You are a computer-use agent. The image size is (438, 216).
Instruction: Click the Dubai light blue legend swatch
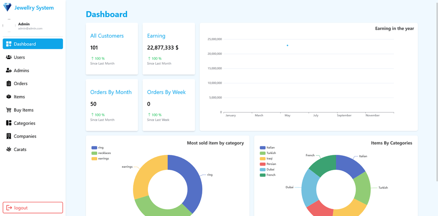262,169
